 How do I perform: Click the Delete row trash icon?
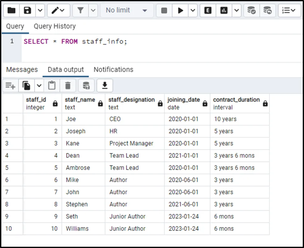[68, 85]
